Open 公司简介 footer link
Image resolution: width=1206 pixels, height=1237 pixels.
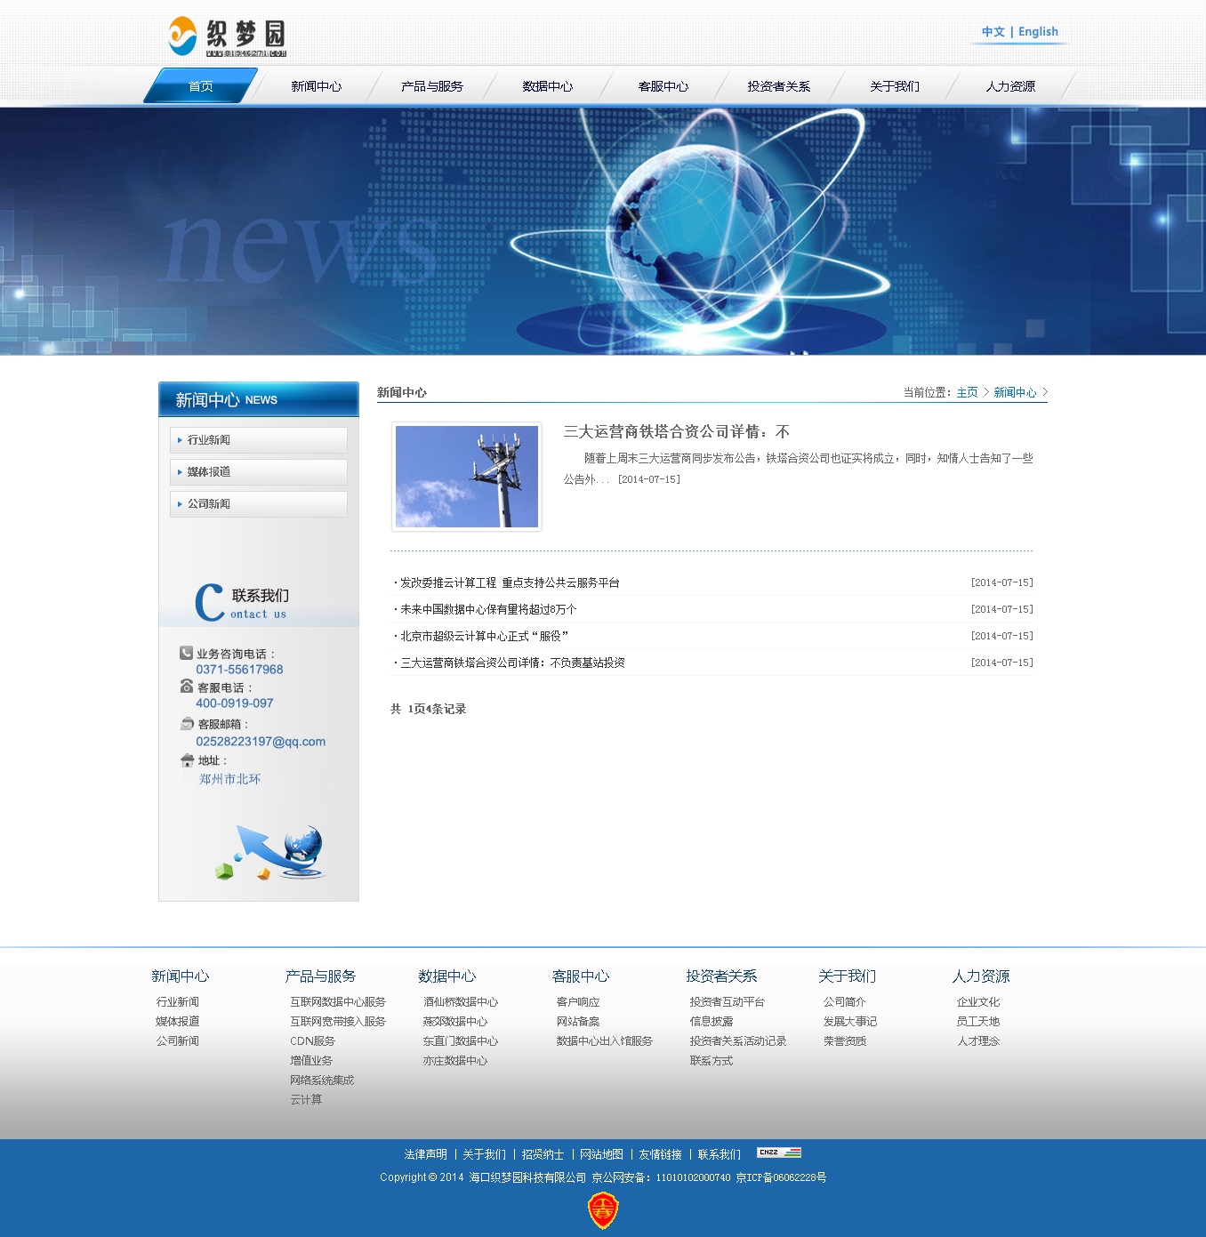[845, 1002]
